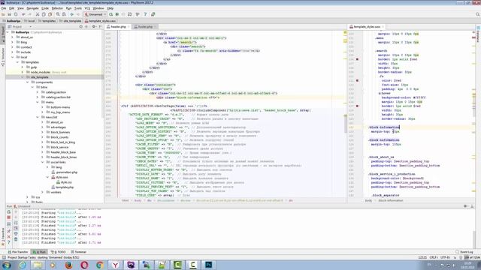
Task: Click red swatch beside hover border line
Action: 357,106
